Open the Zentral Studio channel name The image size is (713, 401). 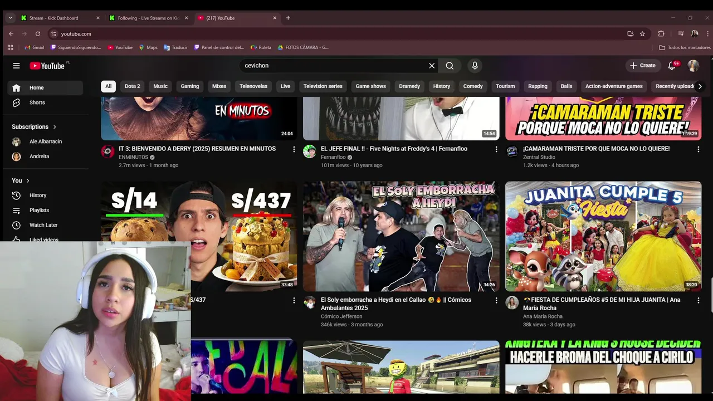pyautogui.click(x=539, y=158)
